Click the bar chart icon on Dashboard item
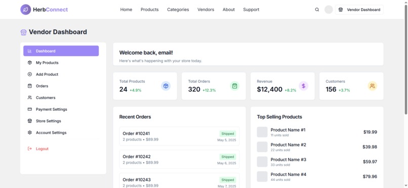 point(30,51)
